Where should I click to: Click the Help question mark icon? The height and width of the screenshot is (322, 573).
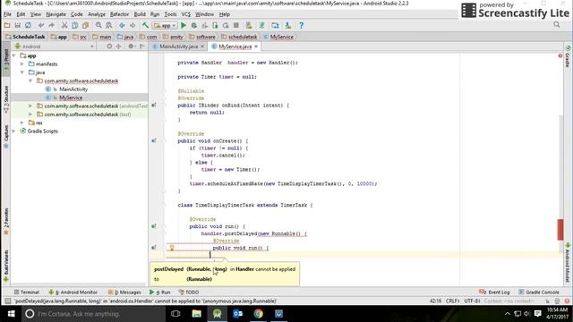point(301,25)
